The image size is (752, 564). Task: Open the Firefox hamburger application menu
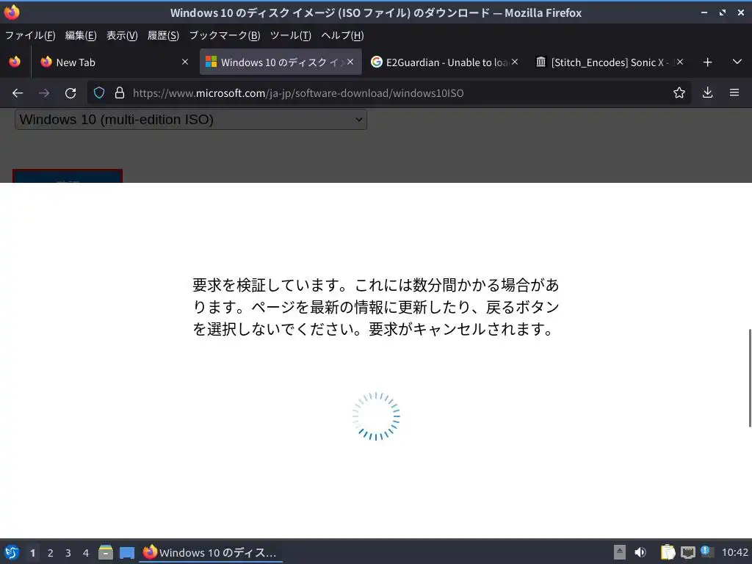[x=734, y=93]
